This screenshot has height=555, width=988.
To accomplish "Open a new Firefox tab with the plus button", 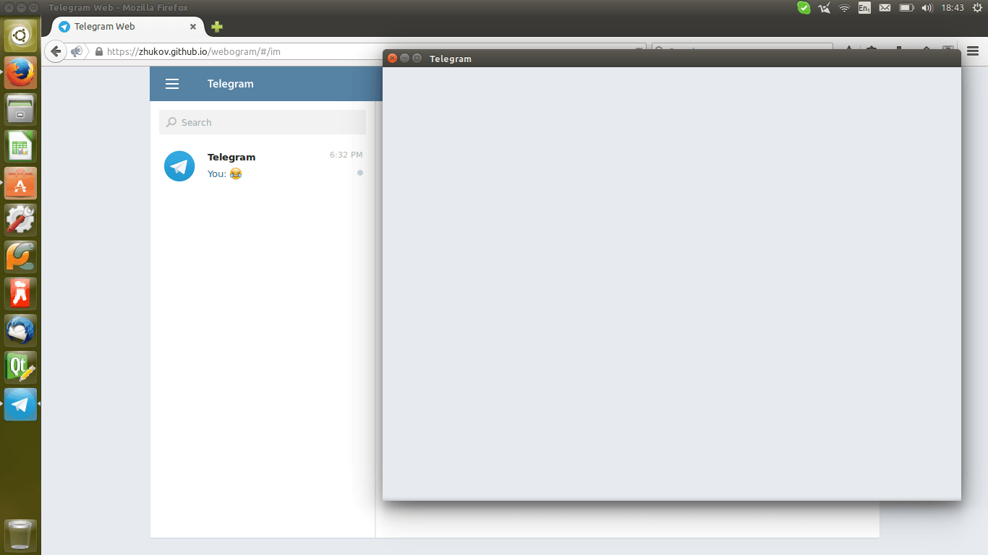I will click(217, 27).
